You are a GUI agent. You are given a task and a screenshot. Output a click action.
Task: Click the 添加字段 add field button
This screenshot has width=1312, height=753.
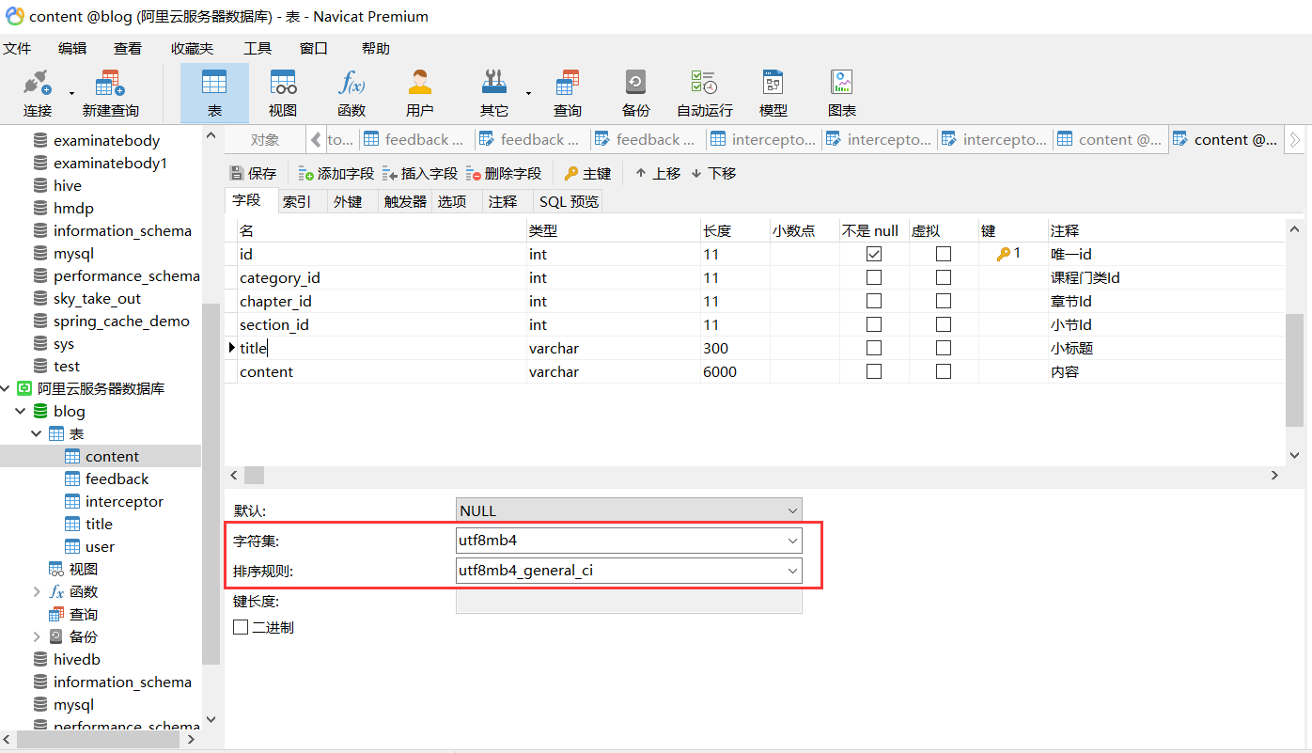[x=336, y=173]
